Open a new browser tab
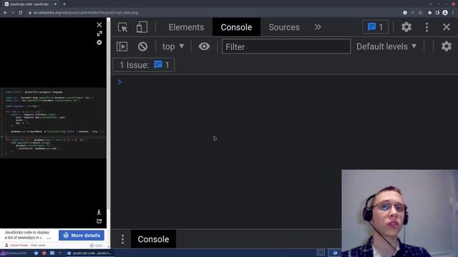 [64, 4]
